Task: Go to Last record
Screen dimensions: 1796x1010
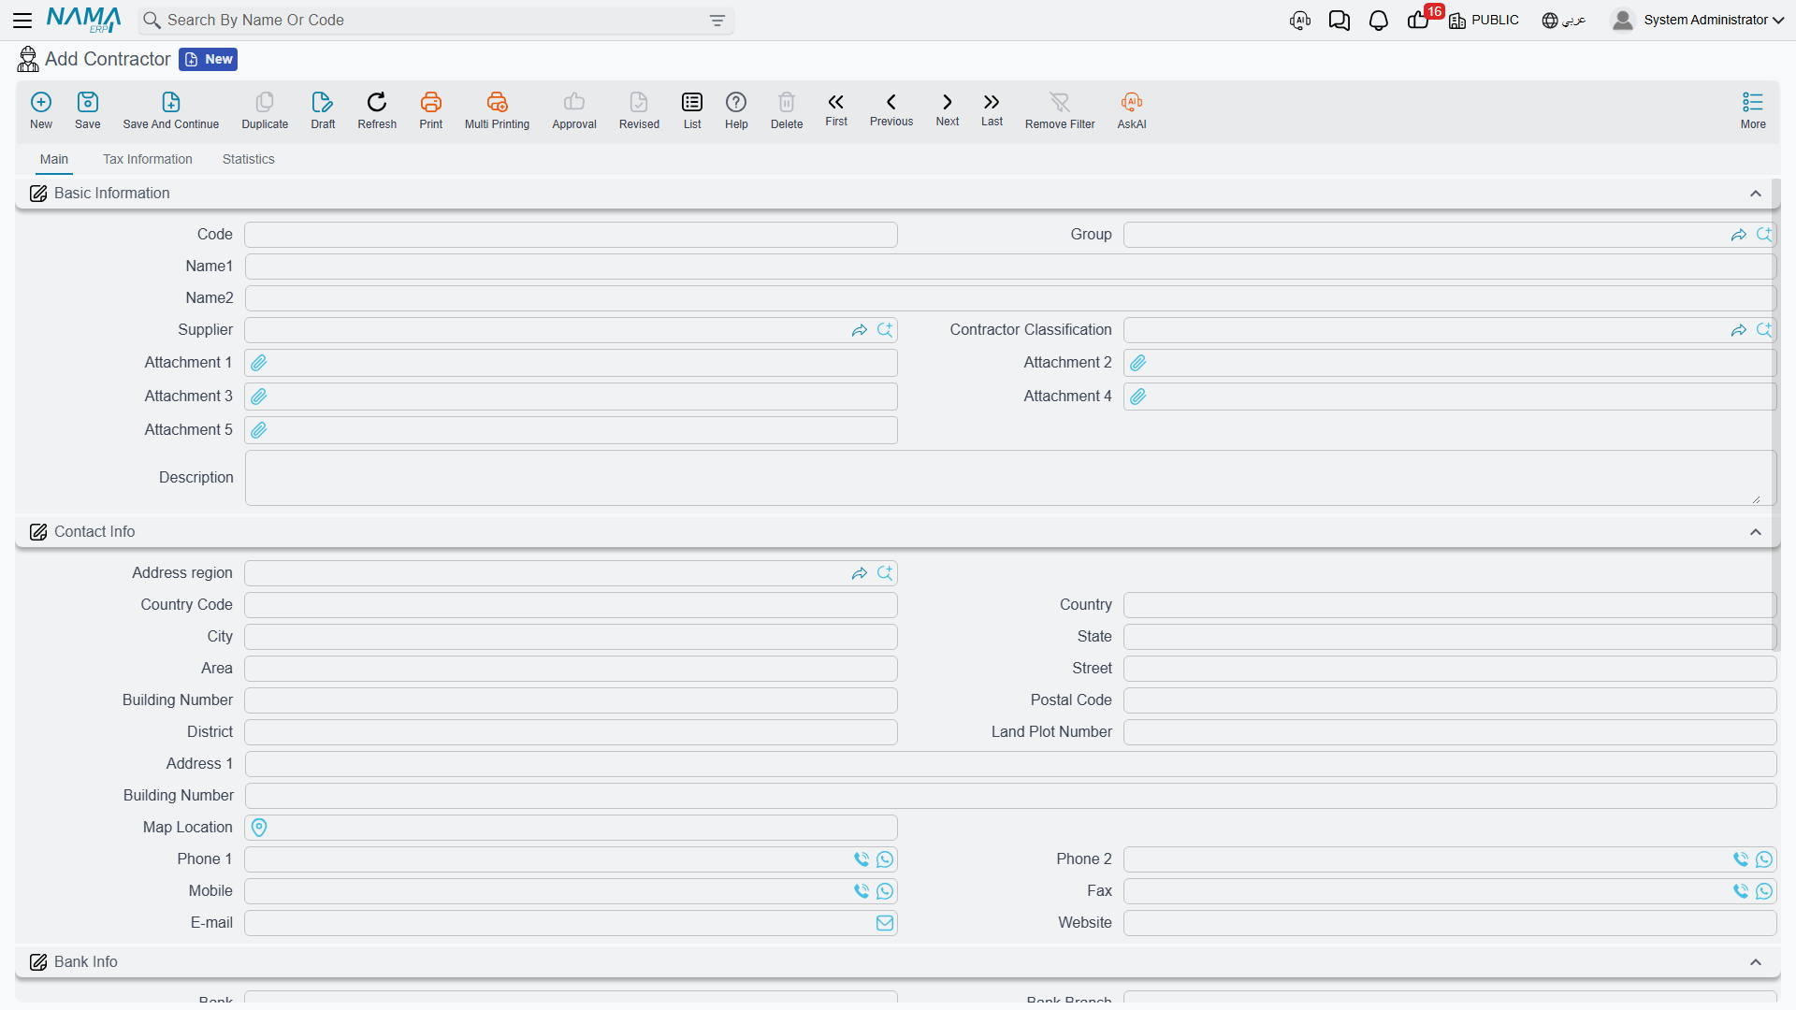Action: click(x=992, y=109)
